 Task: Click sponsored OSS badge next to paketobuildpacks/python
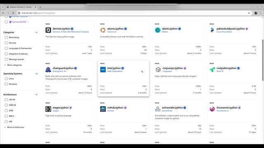tap(247, 29)
